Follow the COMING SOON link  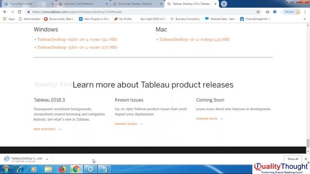209,119
